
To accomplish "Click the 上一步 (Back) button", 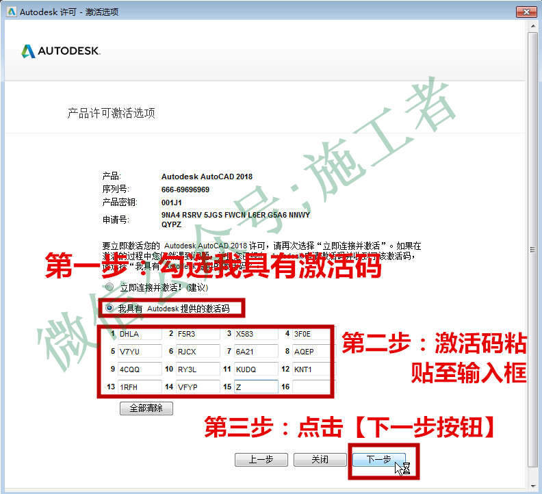I will tap(261, 459).
